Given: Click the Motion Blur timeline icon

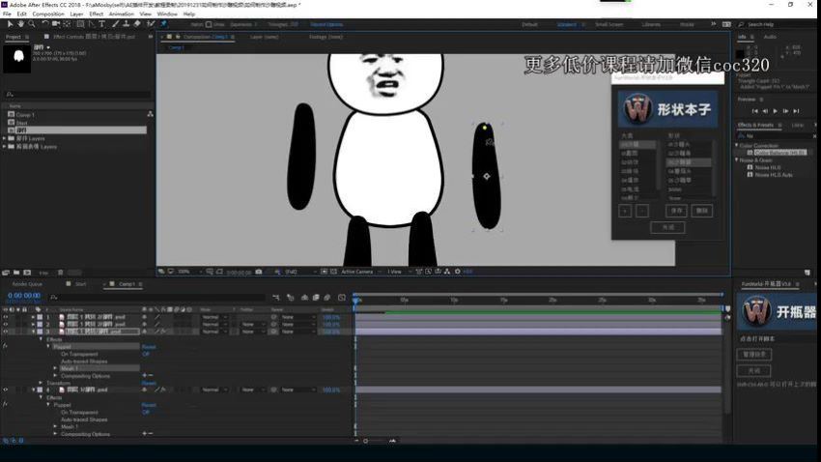Looking at the screenshot, I should 327,298.
